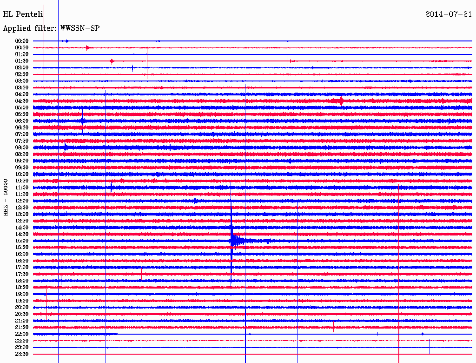Select the 18:30 time label

click(21, 287)
